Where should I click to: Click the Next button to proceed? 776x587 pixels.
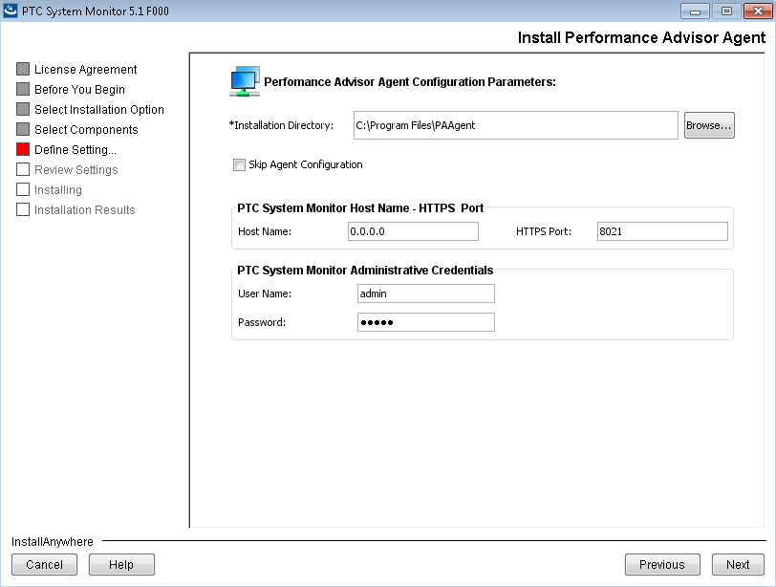pos(738,564)
